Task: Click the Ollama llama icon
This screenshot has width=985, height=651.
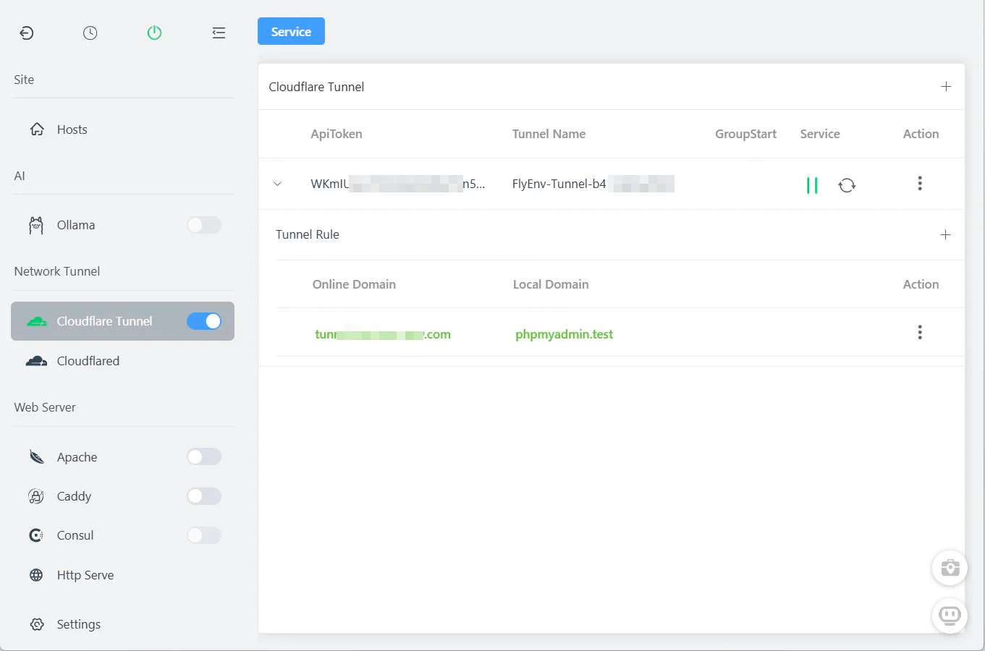Action: pyautogui.click(x=35, y=225)
